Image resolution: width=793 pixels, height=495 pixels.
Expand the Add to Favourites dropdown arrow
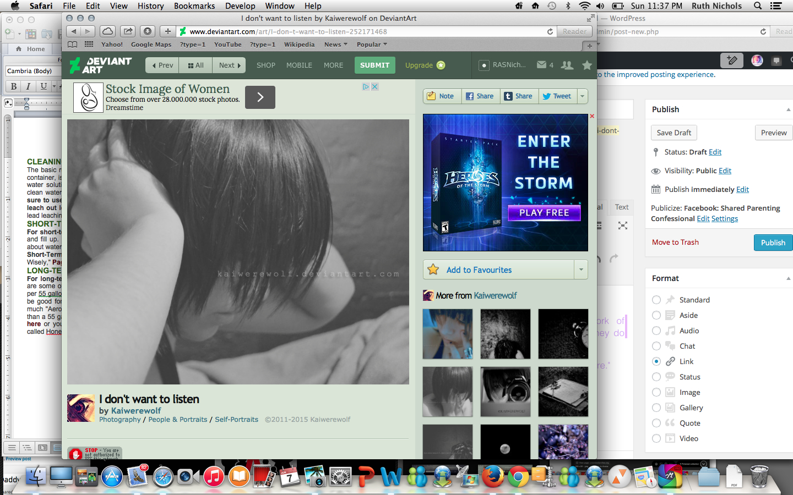(x=581, y=269)
